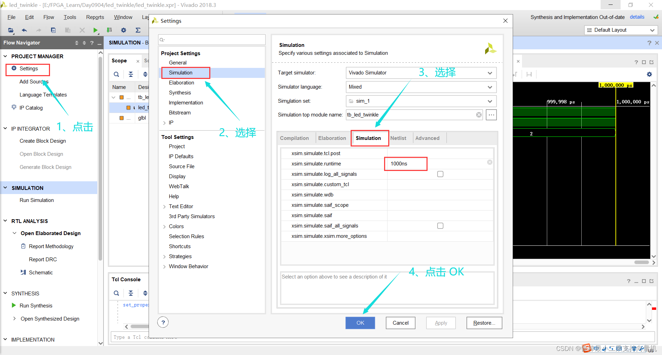662x355 pixels.
Task: Switch to Advanced tab
Action: click(427, 138)
